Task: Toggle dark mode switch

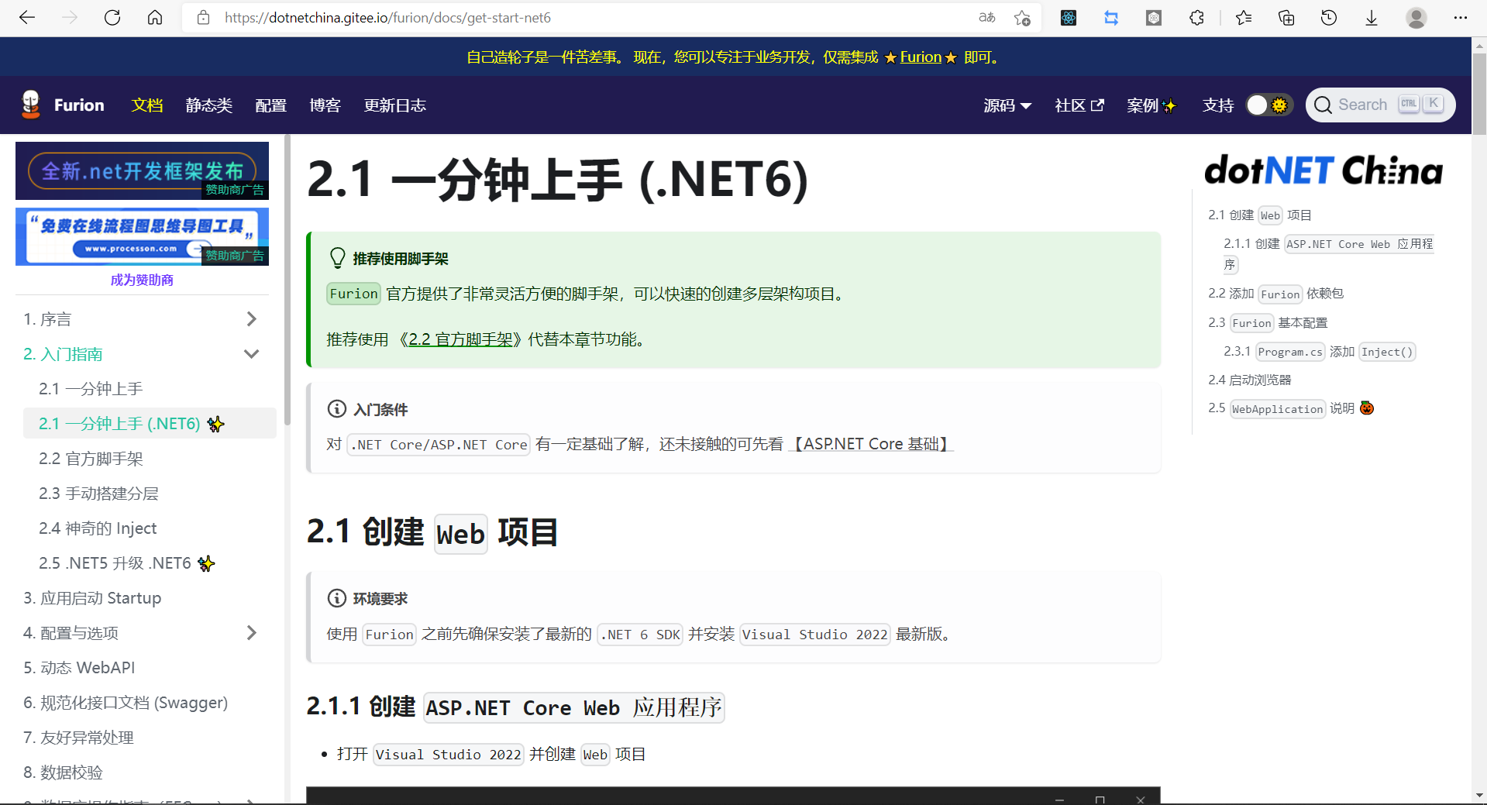Action: [1268, 105]
